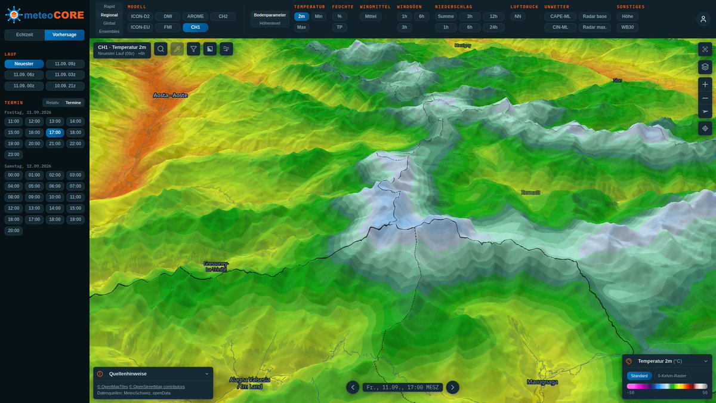Click the Quellenhinweise warning icon
Screen dimensions: 716x403
point(100,374)
